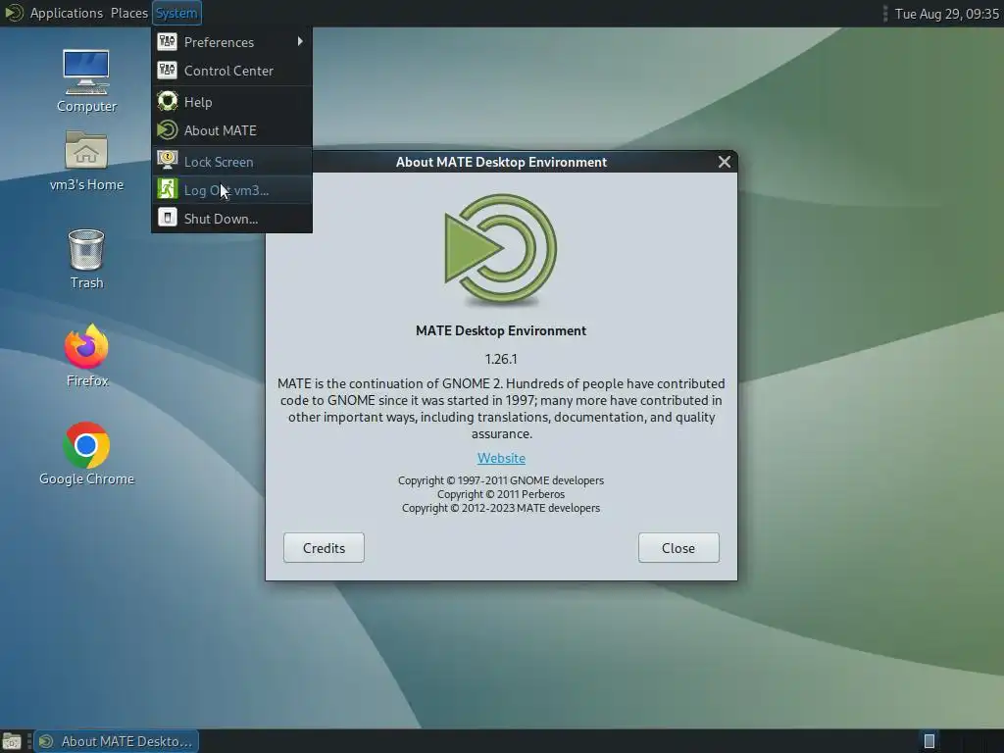The width and height of the screenshot is (1004, 753).
Task: Select Control Center from System menu
Action: click(231, 71)
